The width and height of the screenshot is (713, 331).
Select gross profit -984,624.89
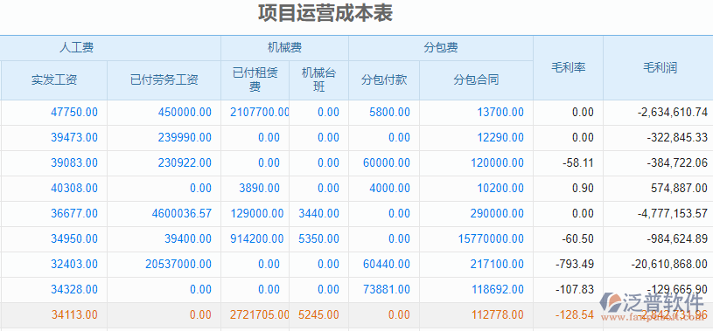[677, 238]
